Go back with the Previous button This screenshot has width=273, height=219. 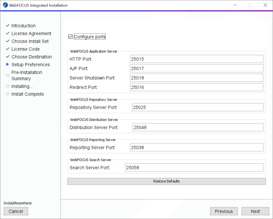click(224, 211)
